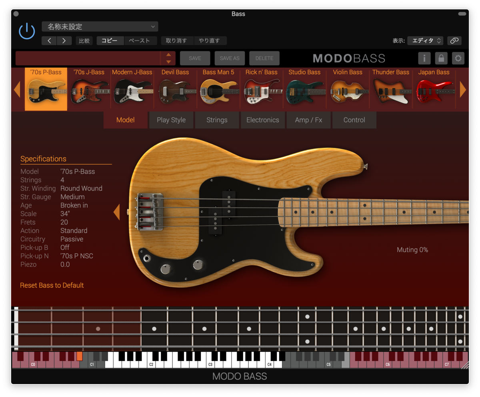This screenshot has height=397, width=480.
Task: Step preset down with orange arrow
Action: (x=168, y=62)
